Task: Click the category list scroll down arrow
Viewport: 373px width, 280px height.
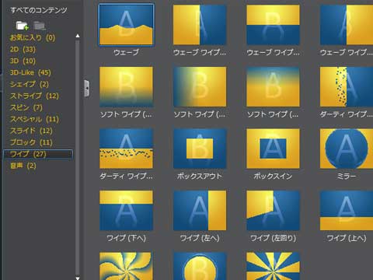Action: (x=78, y=278)
